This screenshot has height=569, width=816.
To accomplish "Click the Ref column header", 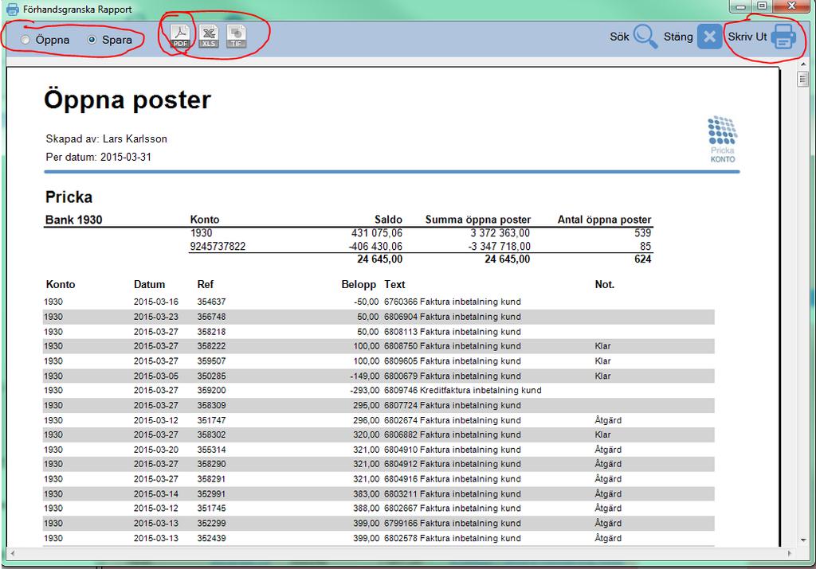I will click(x=205, y=284).
